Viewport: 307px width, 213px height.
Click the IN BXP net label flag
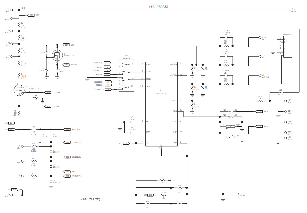point(31,15)
